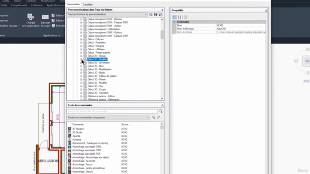
Task: Click the 3D Rotation command icon
Action: click(69, 129)
